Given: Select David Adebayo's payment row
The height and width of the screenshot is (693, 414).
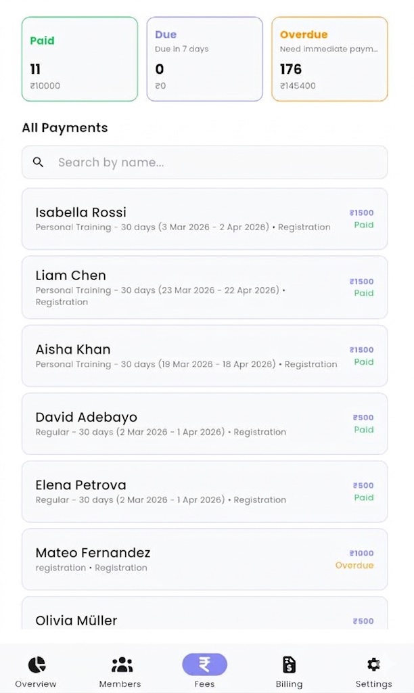Looking at the screenshot, I should [x=204, y=424].
